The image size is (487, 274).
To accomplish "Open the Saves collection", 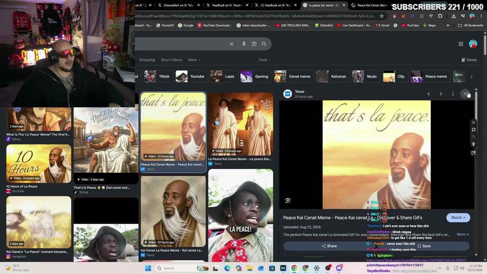I will [469, 60].
